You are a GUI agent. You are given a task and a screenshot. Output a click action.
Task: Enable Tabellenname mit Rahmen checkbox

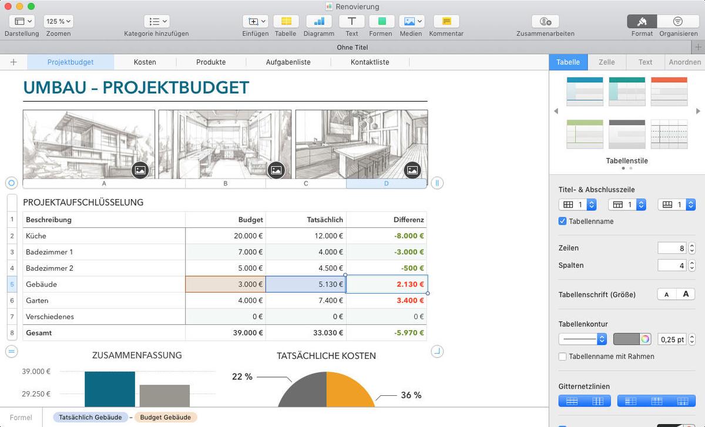tap(562, 357)
